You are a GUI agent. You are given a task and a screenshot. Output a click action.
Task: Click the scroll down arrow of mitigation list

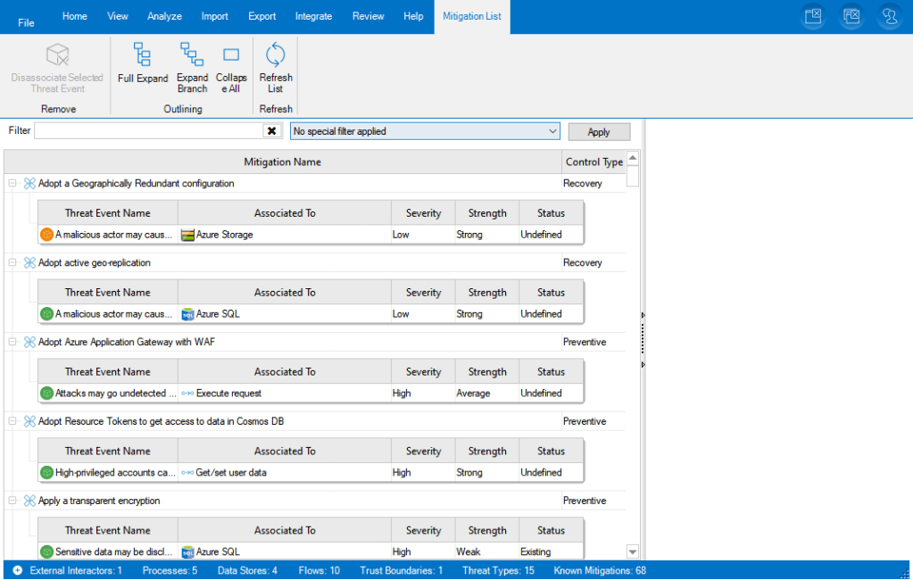632,552
